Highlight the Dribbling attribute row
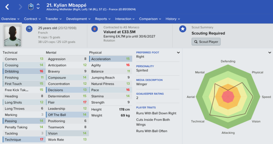Screen dimensions: 273x144 pos(24,71)
